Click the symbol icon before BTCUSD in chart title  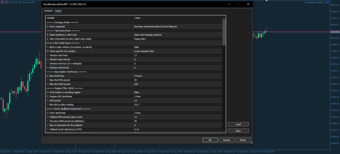click(7, 2)
